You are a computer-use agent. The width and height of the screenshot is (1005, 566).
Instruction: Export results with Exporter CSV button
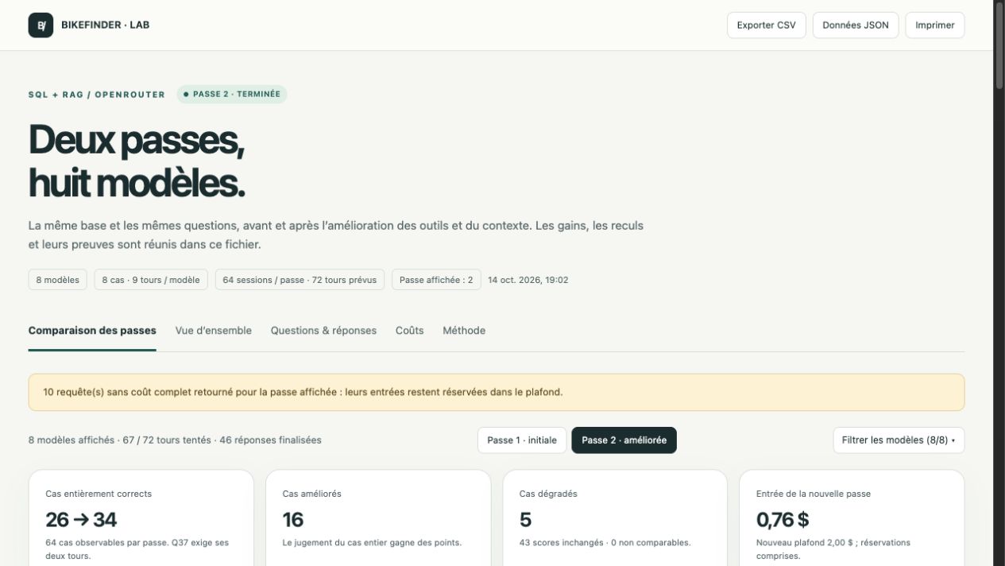[x=766, y=25]
